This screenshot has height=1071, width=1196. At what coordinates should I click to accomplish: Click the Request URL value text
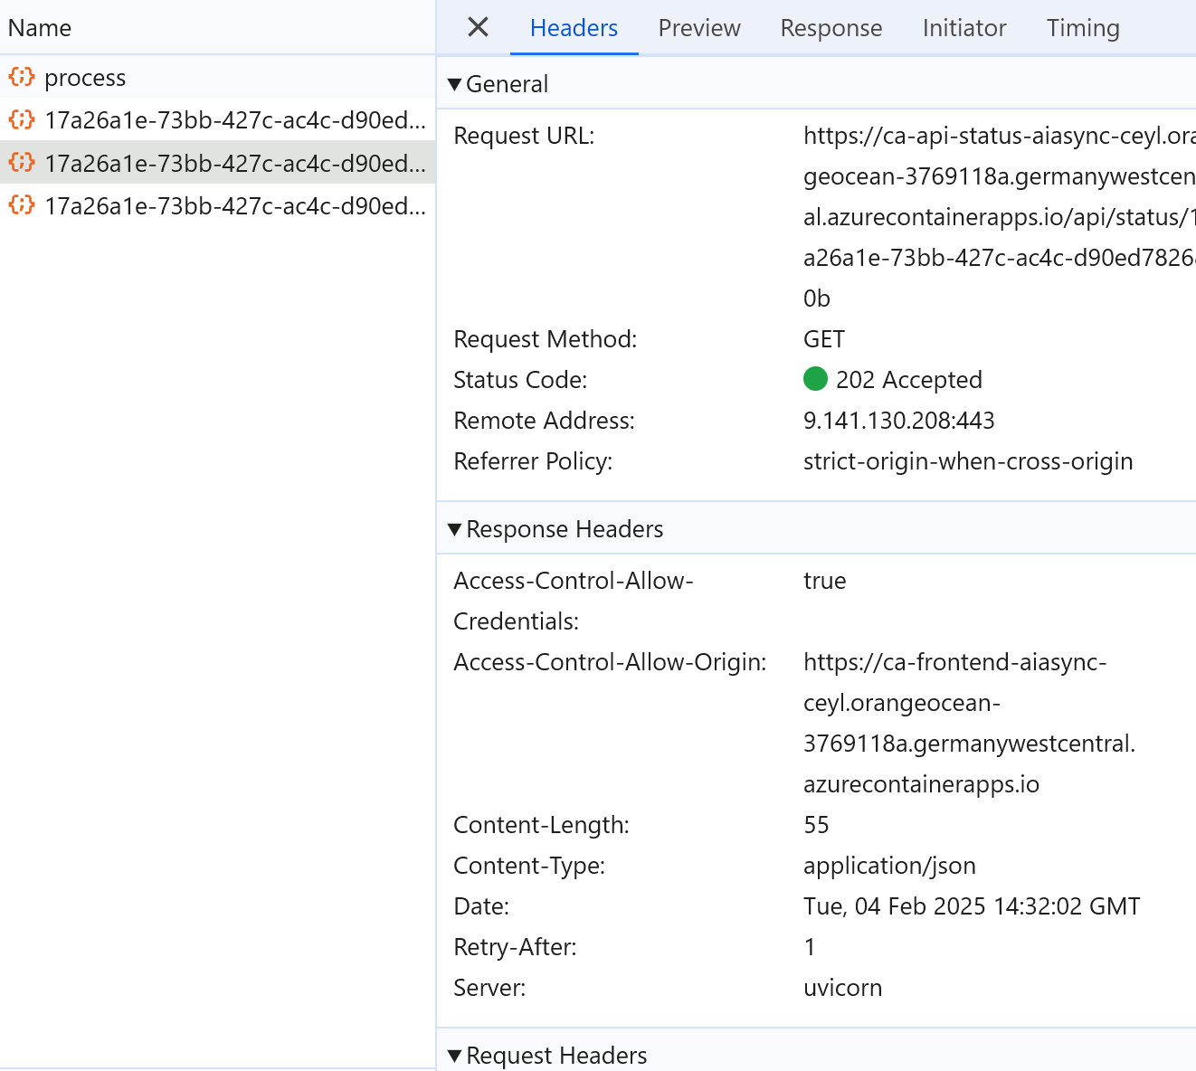point(1000,217)
